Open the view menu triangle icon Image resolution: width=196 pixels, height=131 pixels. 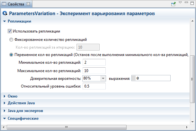coord(180,2)
